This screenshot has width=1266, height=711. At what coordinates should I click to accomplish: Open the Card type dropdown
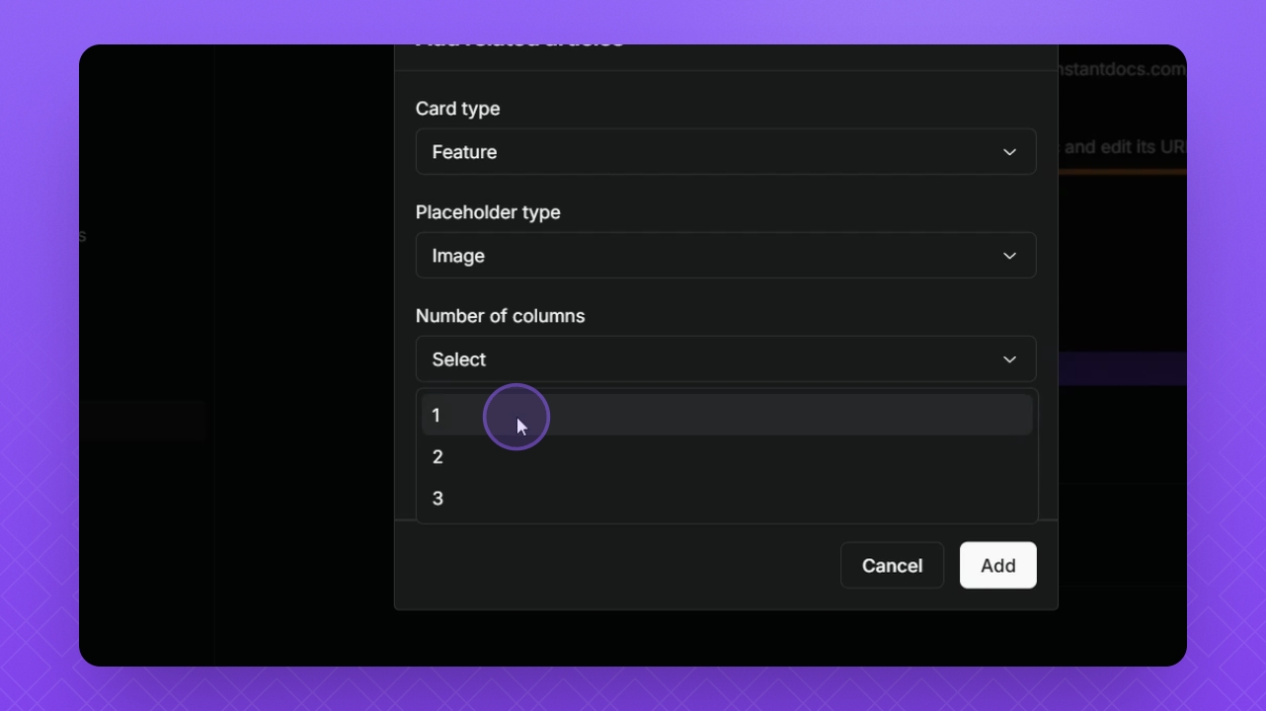click(726, 152)
